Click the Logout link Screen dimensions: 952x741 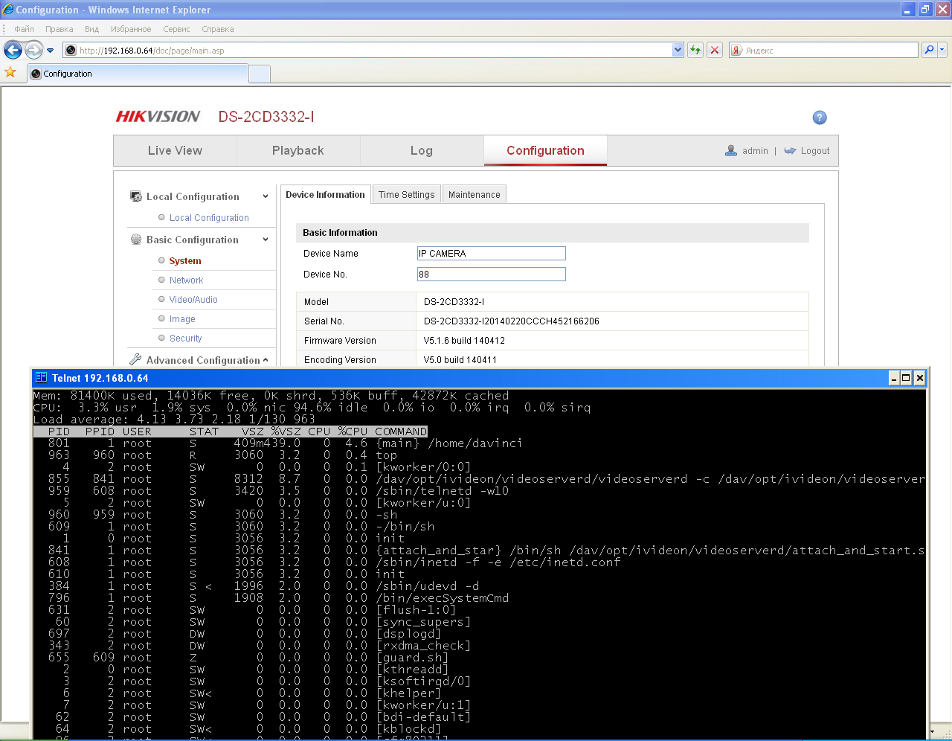click(x=815, y=150)
